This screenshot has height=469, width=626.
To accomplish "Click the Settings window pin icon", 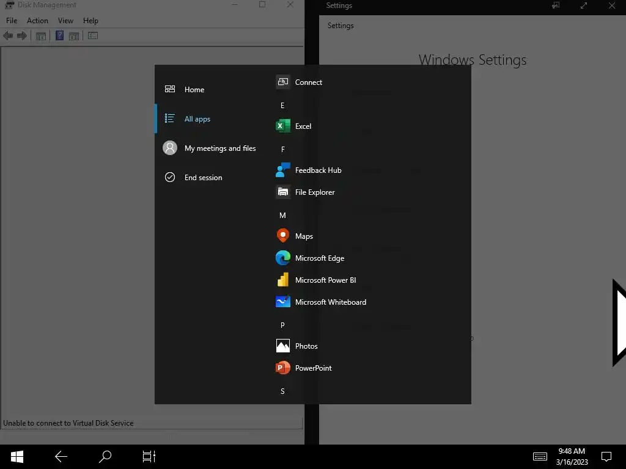I will 555,5.
